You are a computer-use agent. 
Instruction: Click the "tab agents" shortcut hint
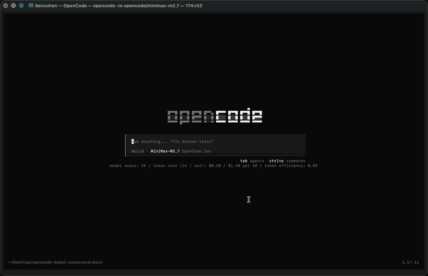coord(252,161)
